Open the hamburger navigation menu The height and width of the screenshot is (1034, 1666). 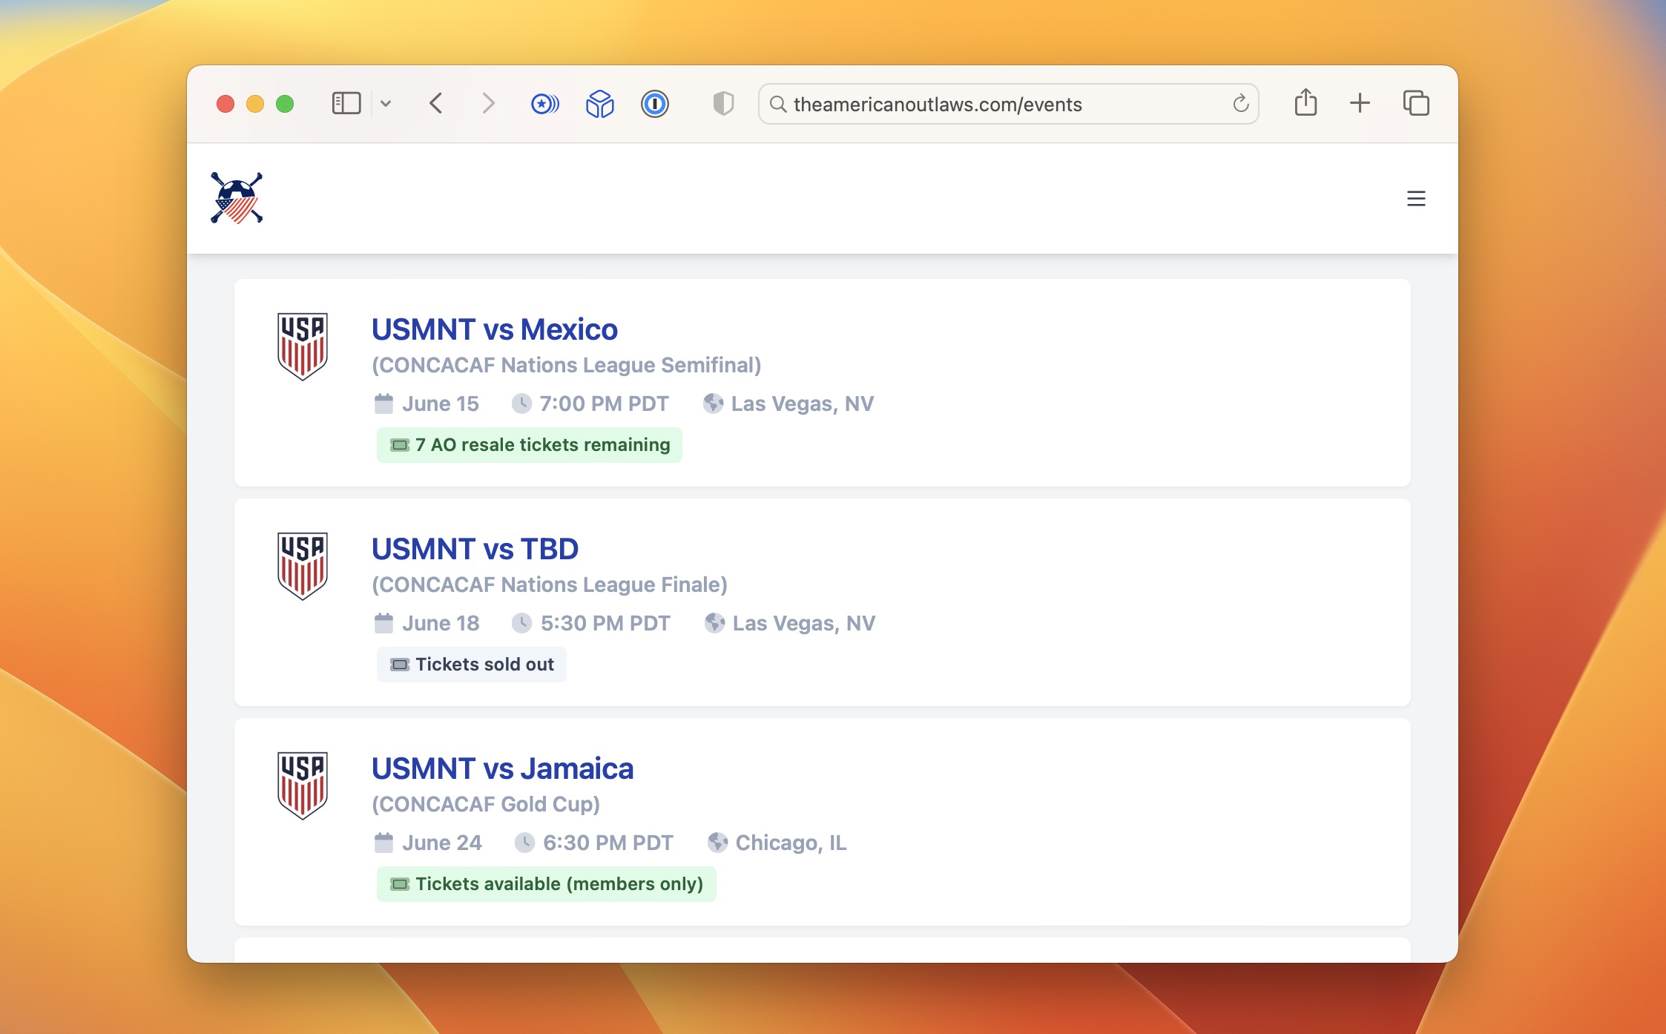[1415, 199]
